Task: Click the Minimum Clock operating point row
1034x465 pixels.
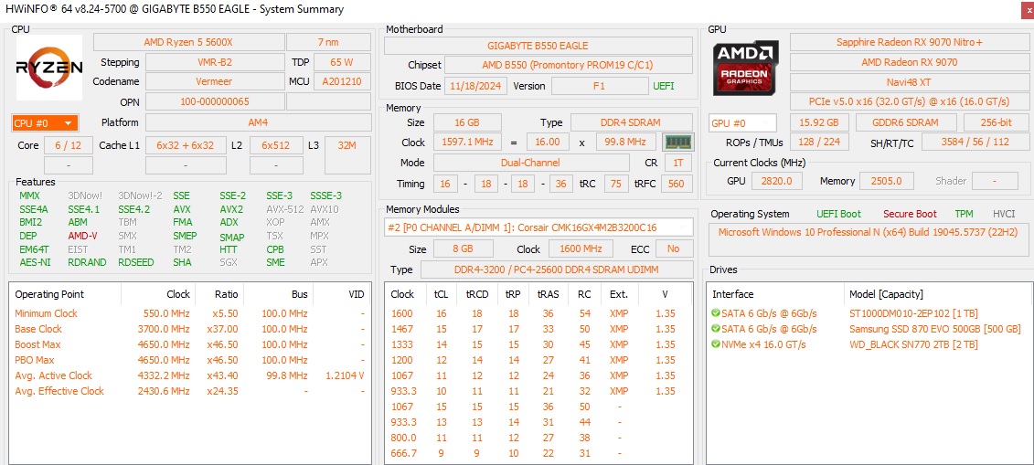Action: coord(189,313)
